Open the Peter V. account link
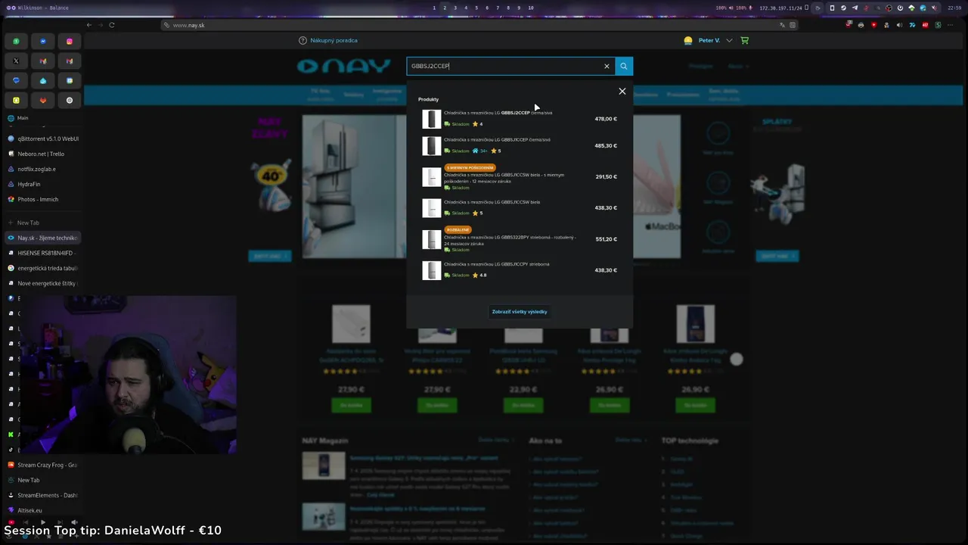 tap(709, 41)
